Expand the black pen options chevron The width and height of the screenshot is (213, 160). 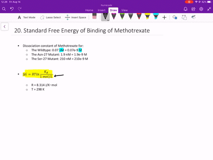[x=108, y=20]
